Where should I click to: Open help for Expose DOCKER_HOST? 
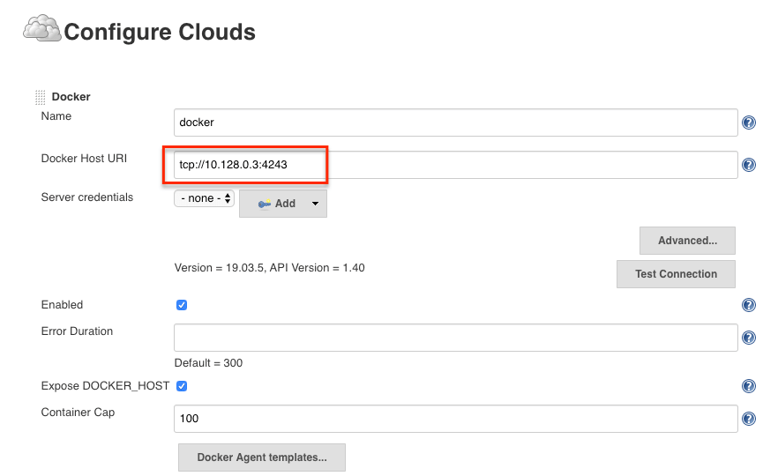[749, 386]
